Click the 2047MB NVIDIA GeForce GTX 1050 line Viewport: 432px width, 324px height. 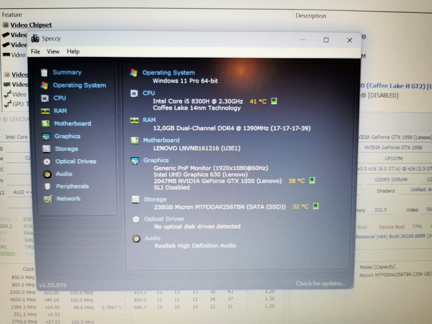tap(218, 181)
